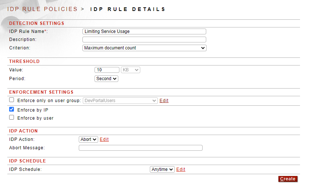Viewport: 311px width, 191px height.
Task: Check Enforce only on user group
Action: point(12,100)
